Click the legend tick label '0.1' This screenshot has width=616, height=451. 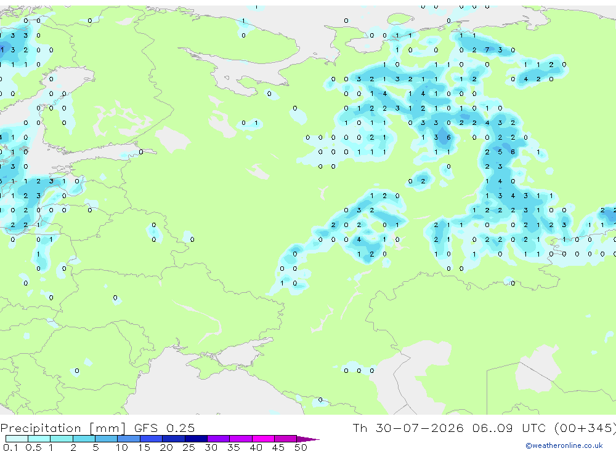10,447
